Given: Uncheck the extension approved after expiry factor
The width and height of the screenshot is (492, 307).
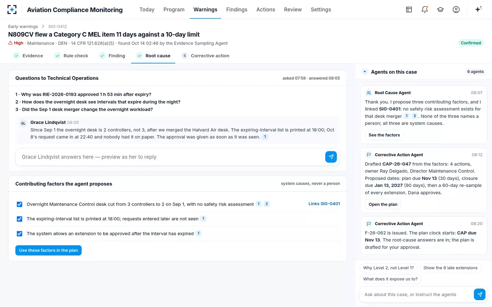Looking at the screenshot, I should pos(19,234).
